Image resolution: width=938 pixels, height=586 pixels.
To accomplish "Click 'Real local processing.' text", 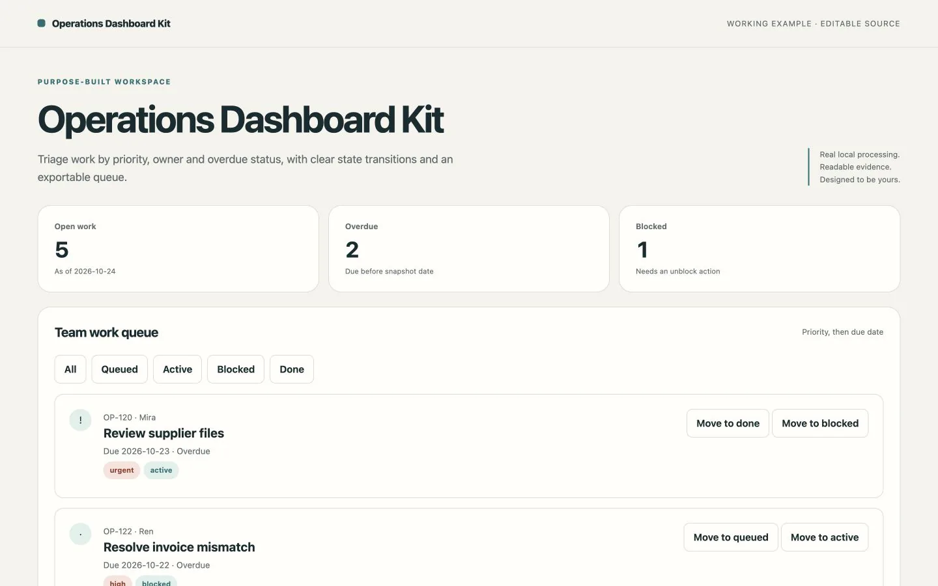I will (860, 154).
